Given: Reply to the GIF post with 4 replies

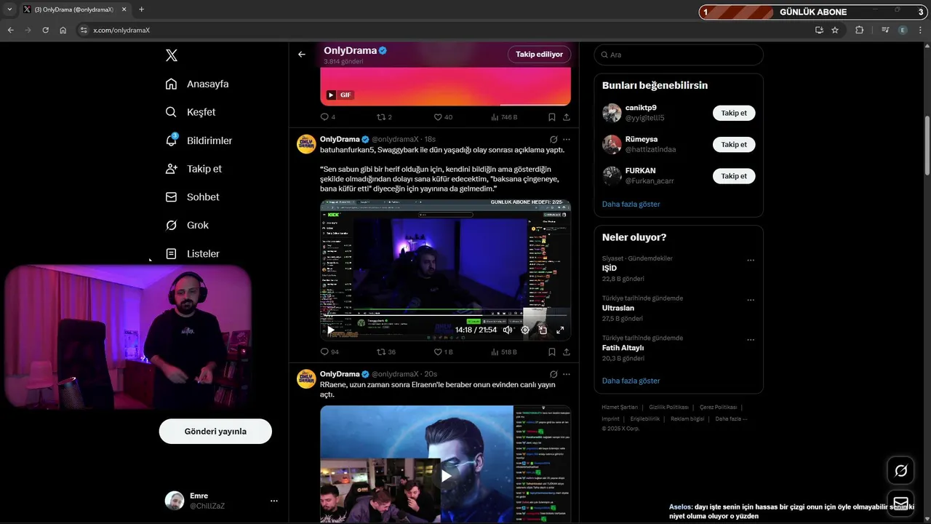Looking at the screenshot, I should (327, 117).
